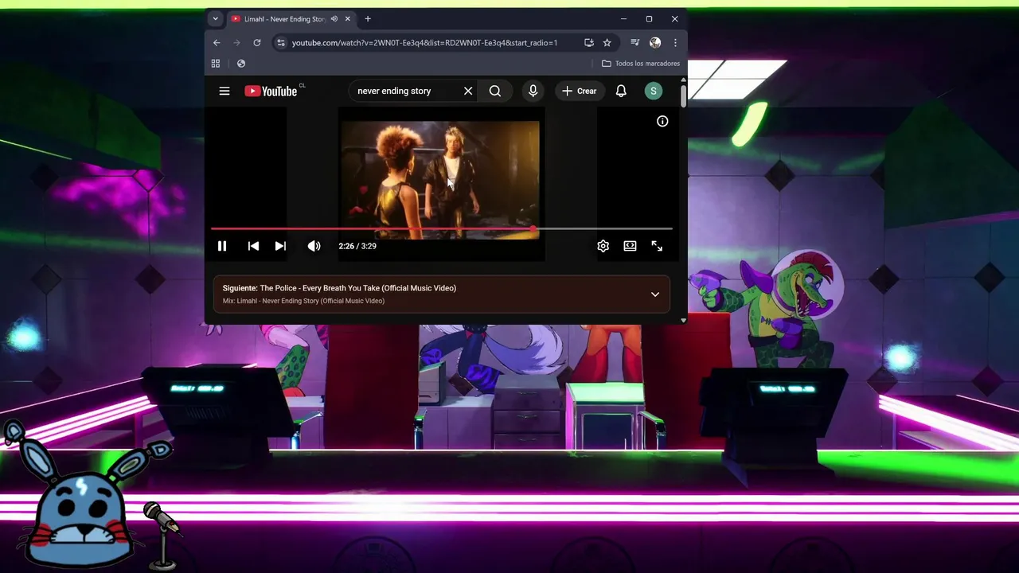This screenshot has width=1019, height=573.
Task: Click The Police - Every Breath You Take title
Action: (358, 288)
